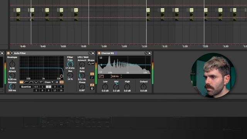Click Auto Filter save preset icon
Screen dimensions: 247x139
(x=93, y=53)
